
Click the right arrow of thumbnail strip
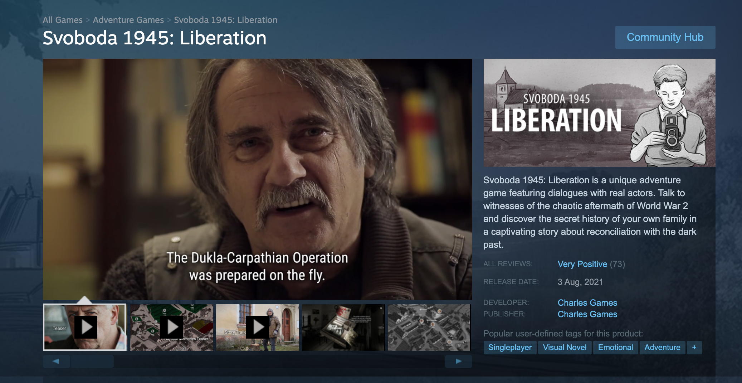coord(459,361)
